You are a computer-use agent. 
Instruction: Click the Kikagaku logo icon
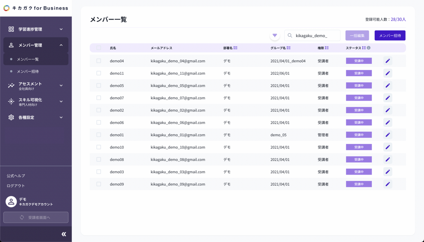6,8
